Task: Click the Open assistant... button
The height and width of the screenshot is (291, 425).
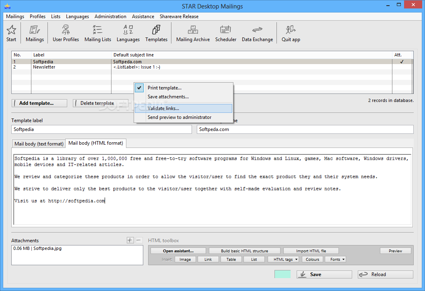Action: coord(178,251)
